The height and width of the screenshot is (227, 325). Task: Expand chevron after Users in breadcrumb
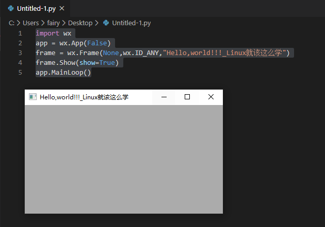coord(43,23)
